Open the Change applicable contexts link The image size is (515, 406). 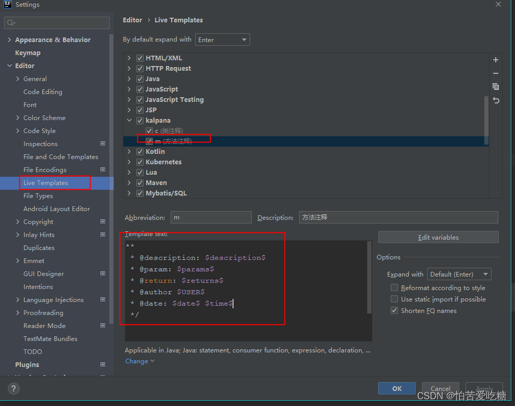pos(139,361)
